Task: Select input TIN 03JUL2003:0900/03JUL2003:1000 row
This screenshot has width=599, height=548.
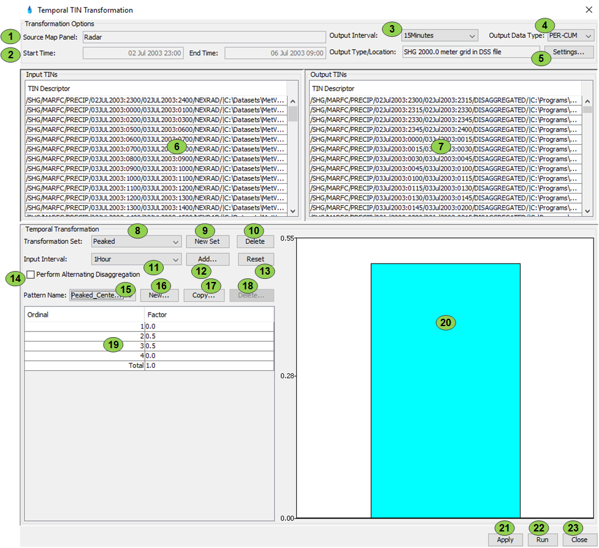Action: pos(156,169)
